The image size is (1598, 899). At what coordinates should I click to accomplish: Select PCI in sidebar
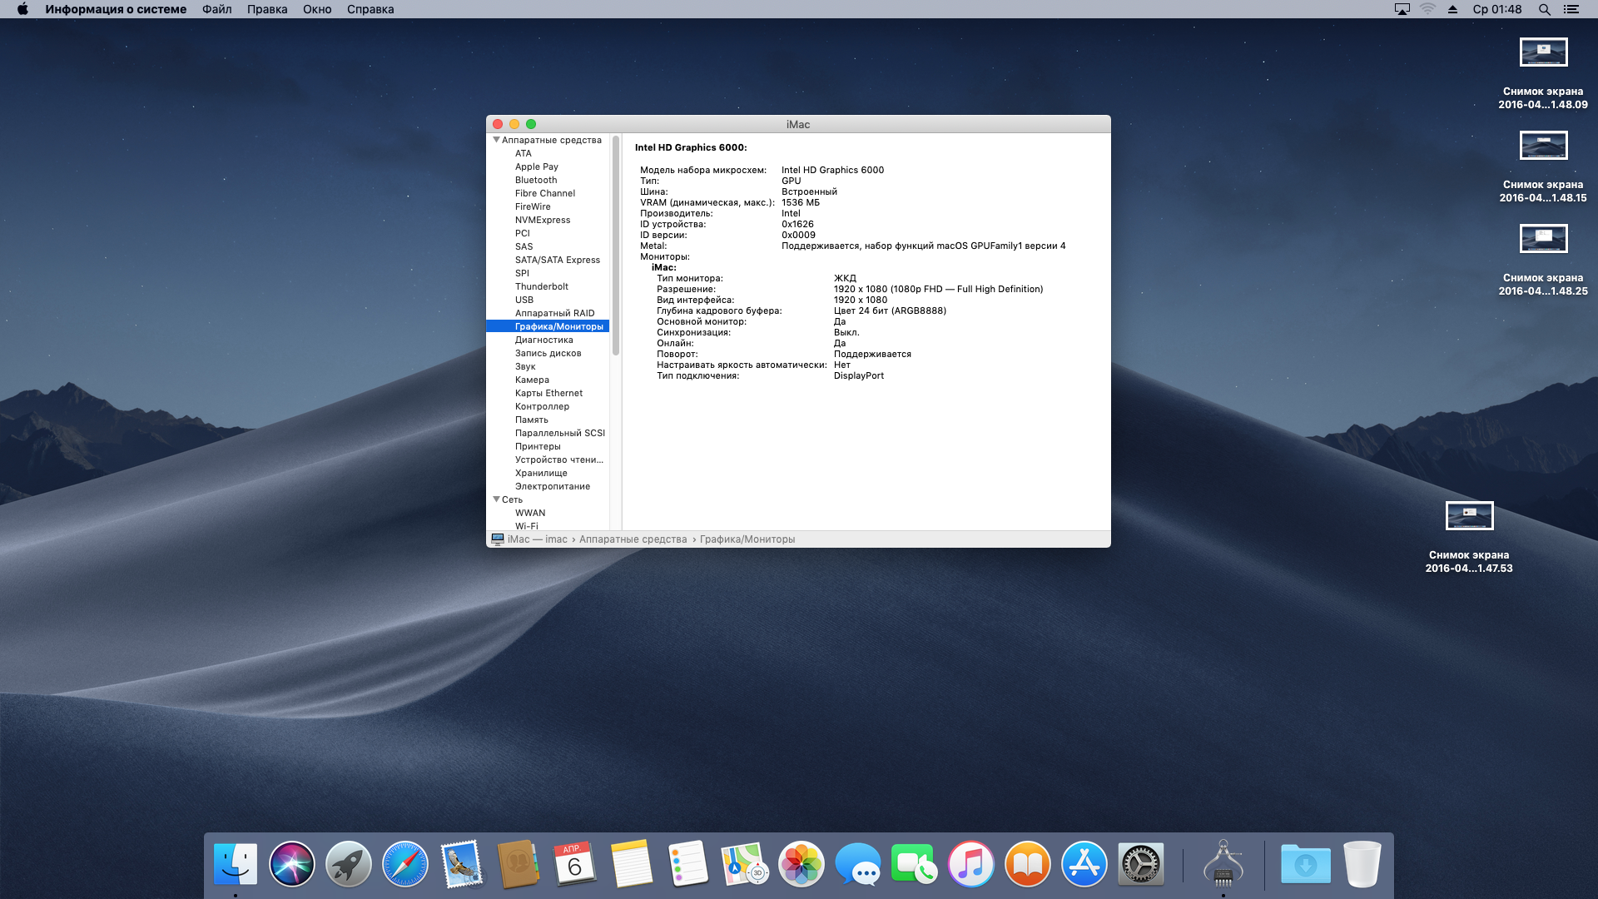pos(548,233)
